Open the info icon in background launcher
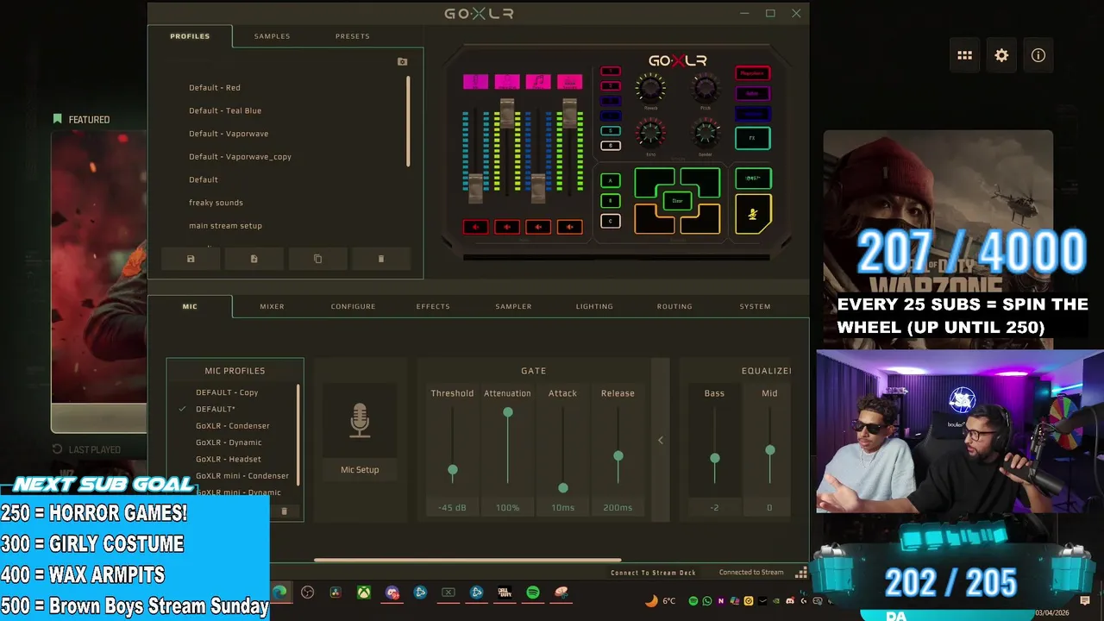1104x621 pixels. (x=1038, y=55)
